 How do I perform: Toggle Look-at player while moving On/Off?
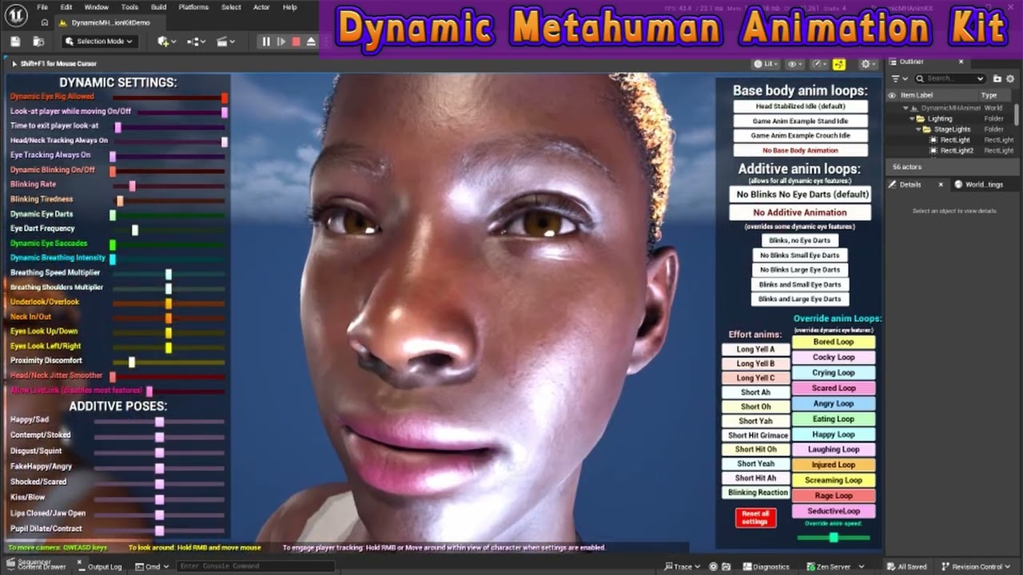(x=225, y=113)
